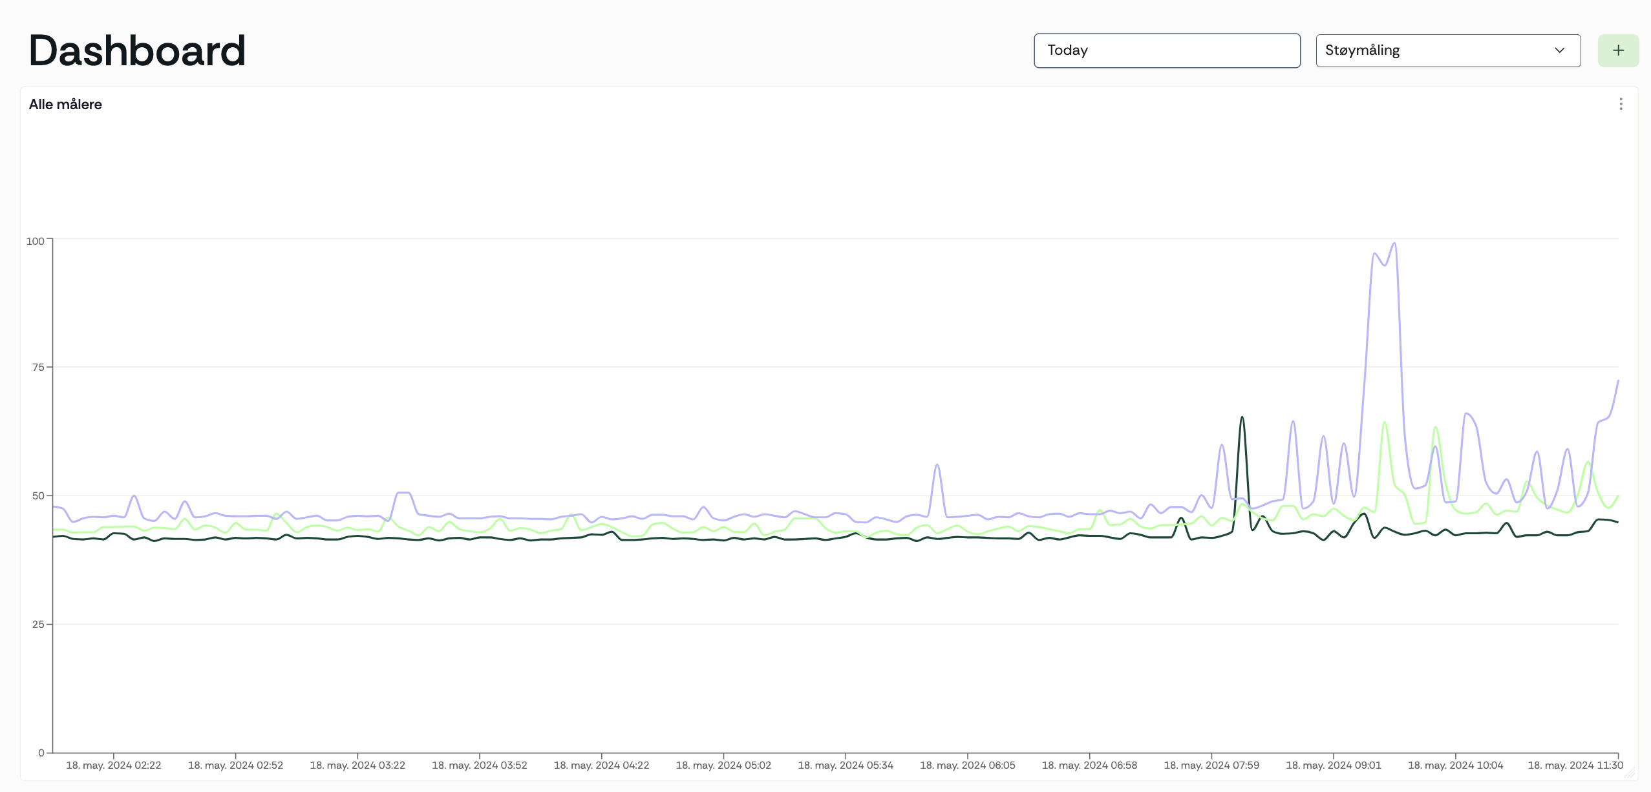Viewport: 1651px width, 792px height.
Task: Click the 0 y-axis label
Action: click(x=41, y=753)
